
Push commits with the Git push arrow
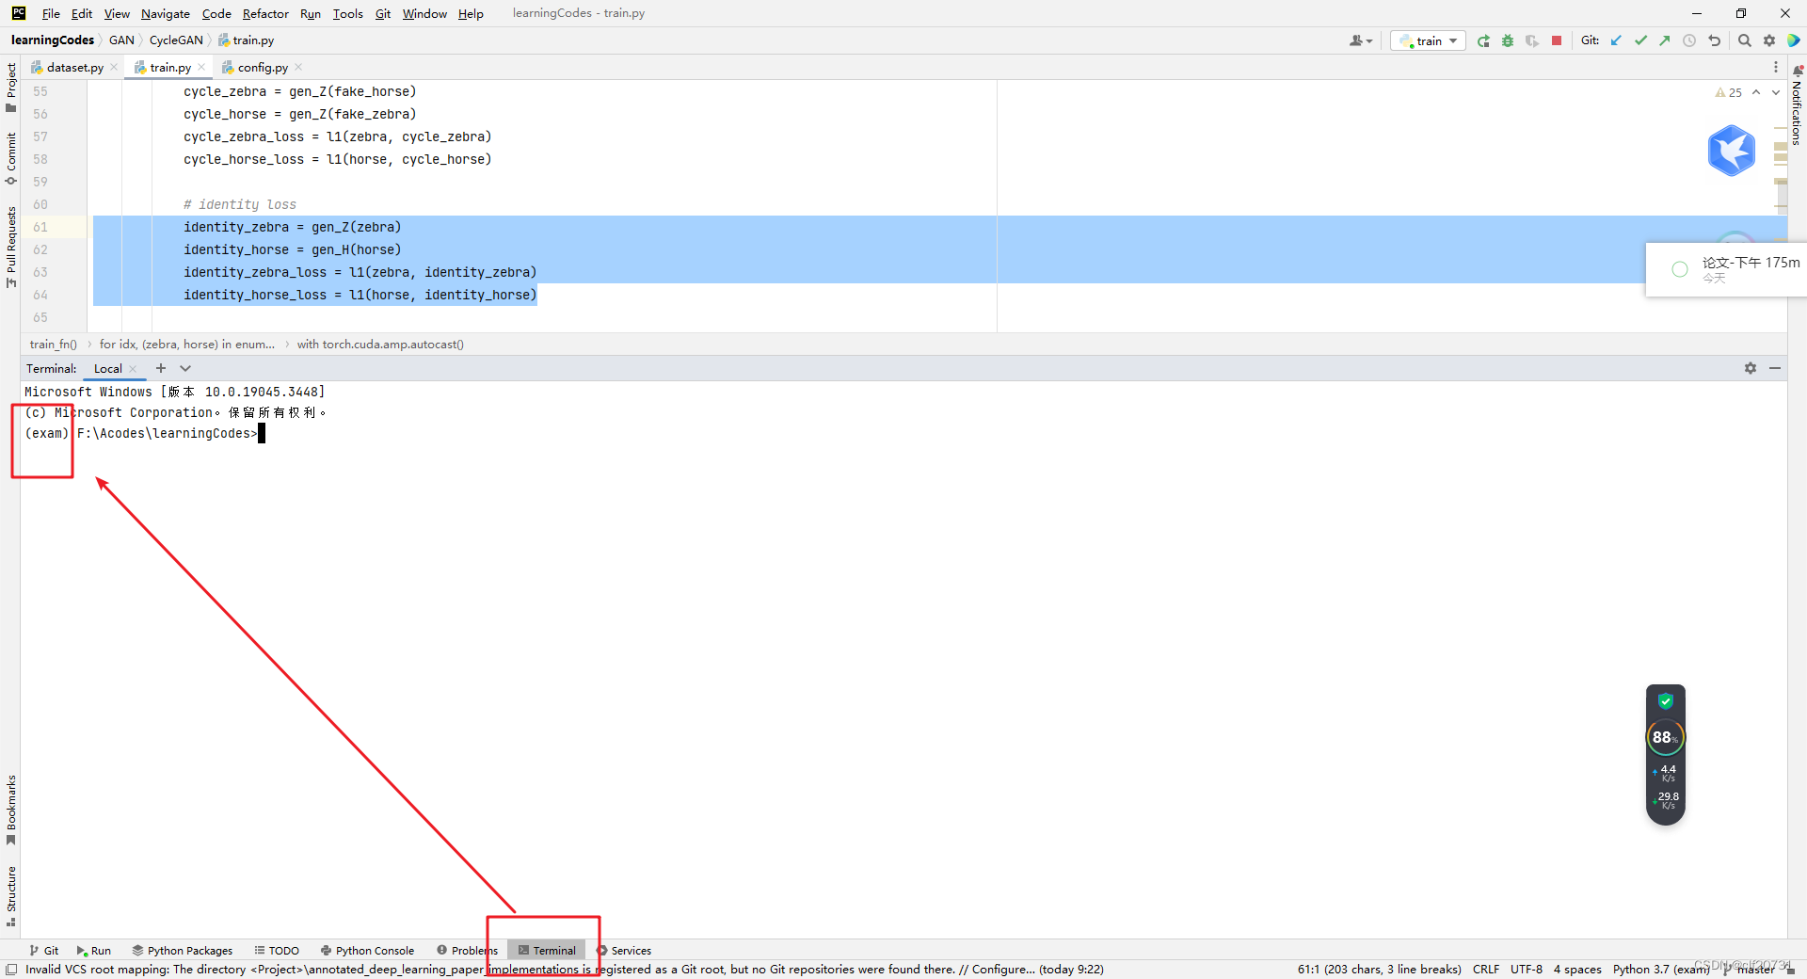tap(1664, 40)
